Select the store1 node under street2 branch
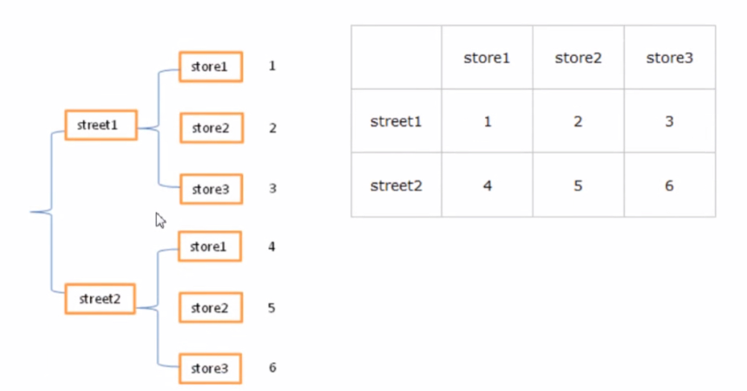Image resolution: width=747 pixels, height=391 pixels. click(210, 247)
